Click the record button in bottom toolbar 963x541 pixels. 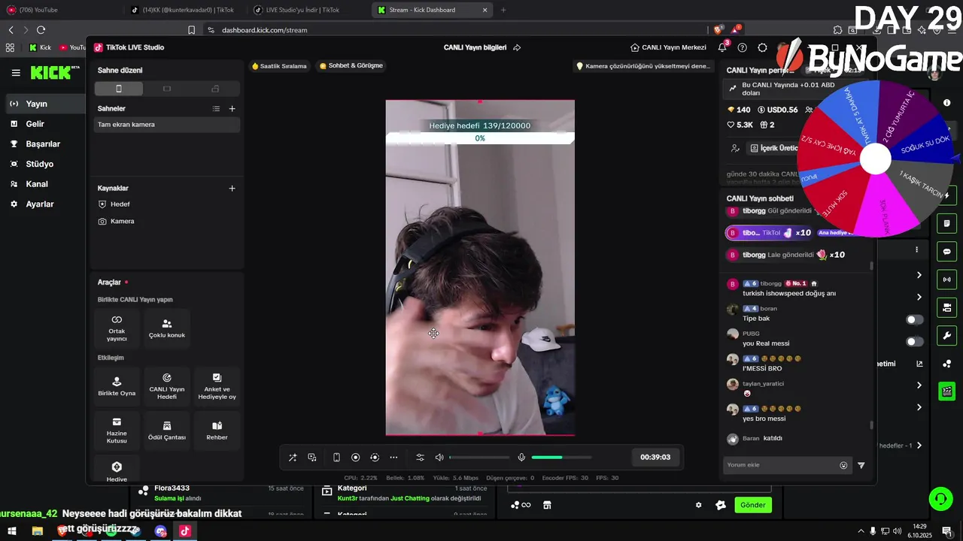[x=356, y=458]
